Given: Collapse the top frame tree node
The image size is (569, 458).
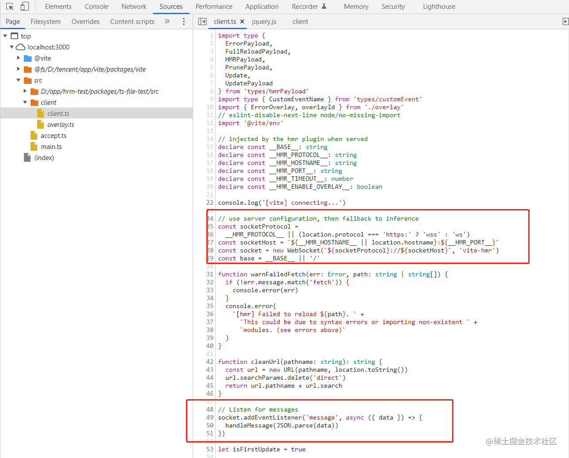Looking at the screenshot, I should coord(5,36).
